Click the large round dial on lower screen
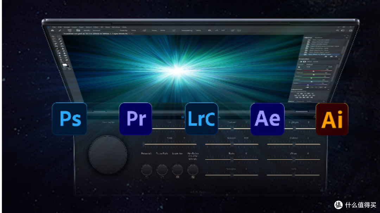 click(x=108, y=155)
